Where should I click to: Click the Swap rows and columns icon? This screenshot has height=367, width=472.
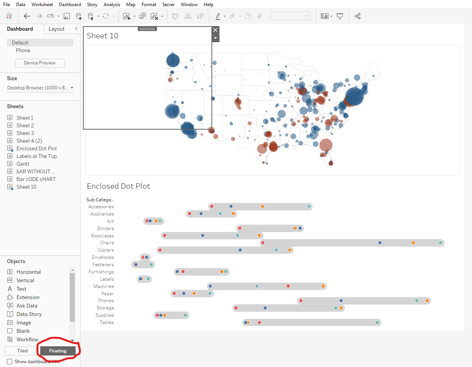tap(175, 16)
